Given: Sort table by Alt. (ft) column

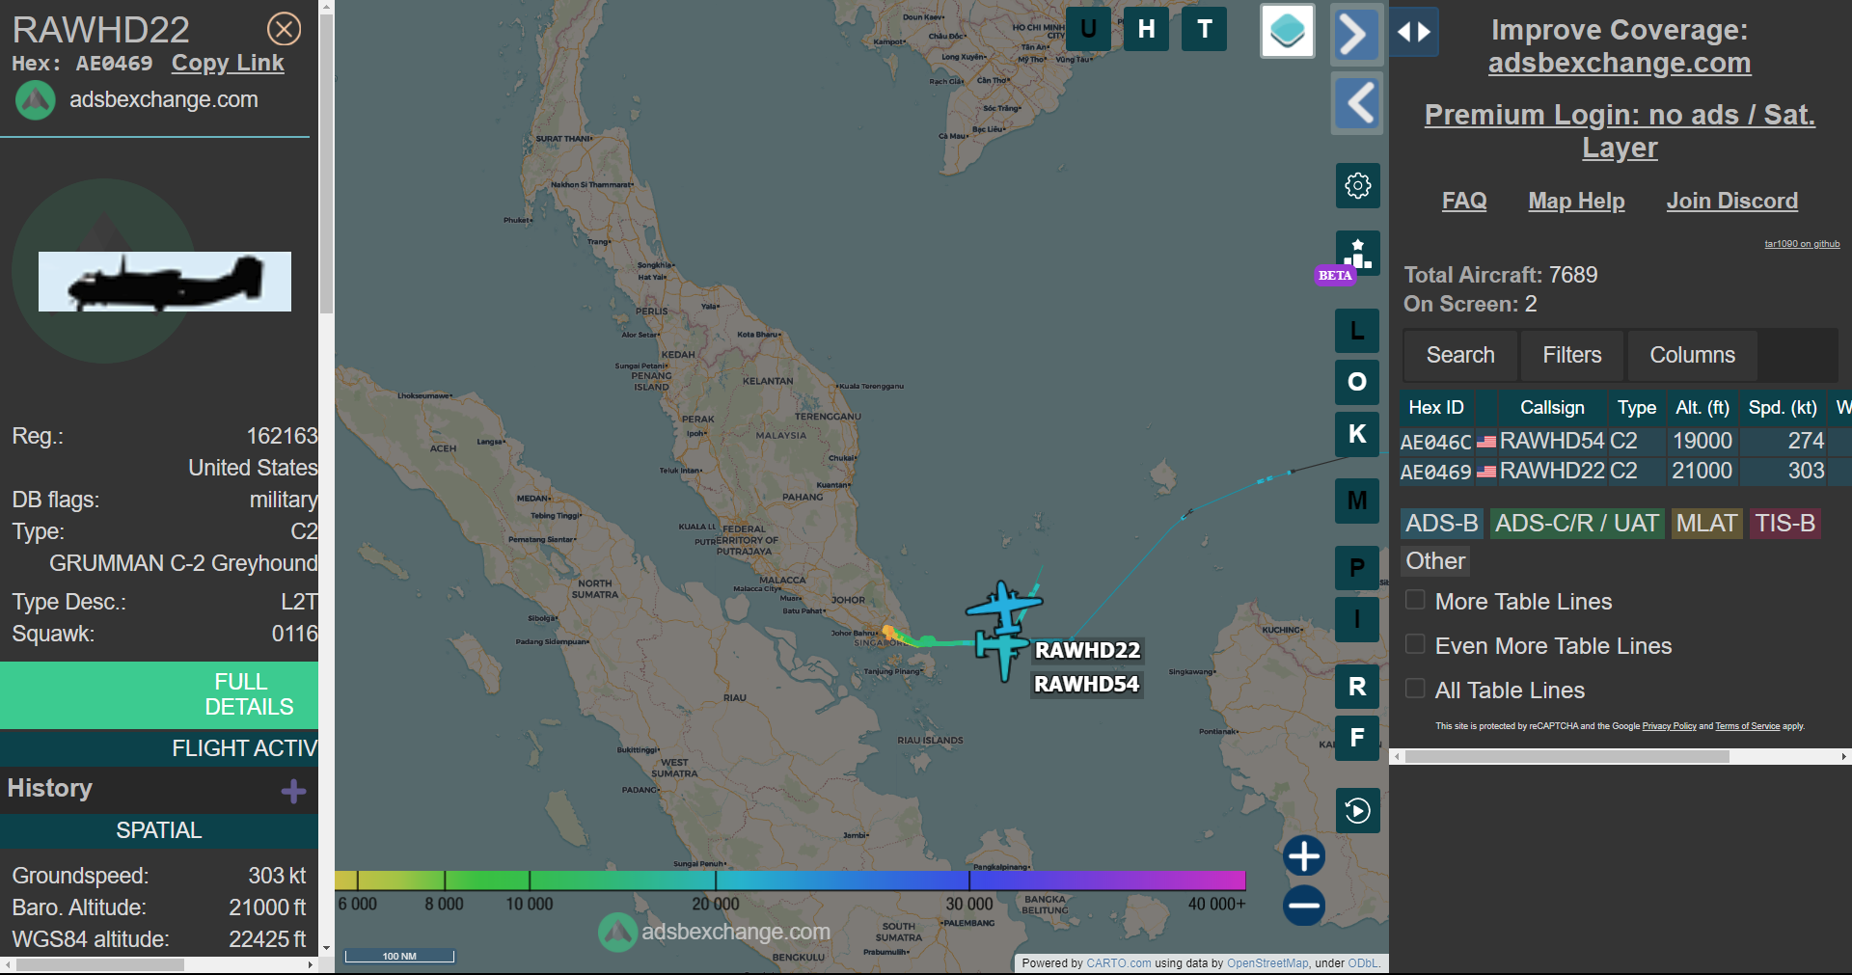Looking at the screenshot, I should [x=1702, y=407].
